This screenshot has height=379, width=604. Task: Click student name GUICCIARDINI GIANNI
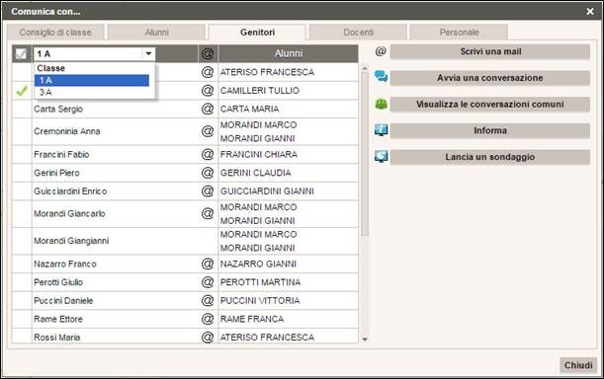tap(267, 190)
